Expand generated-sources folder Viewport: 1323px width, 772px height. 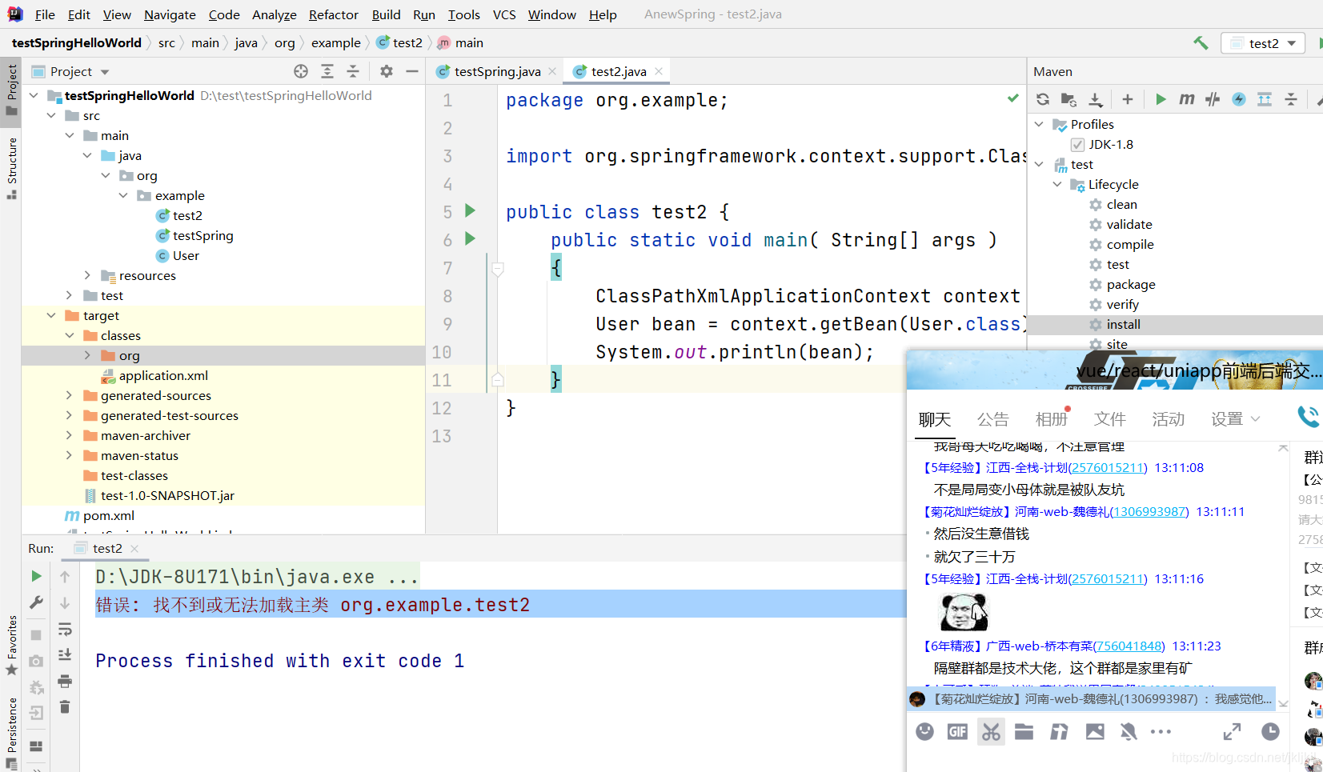click(x=69, y=395)
